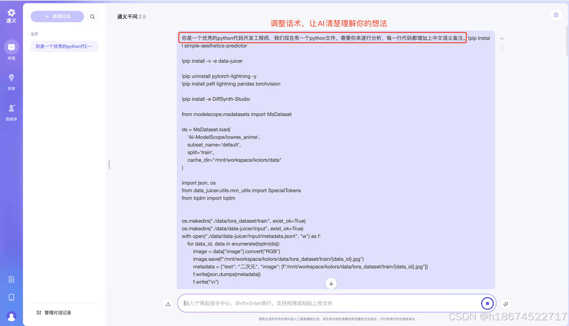The width and height of the screenshot is (569, 326).
Task: Click the document icon in the left sidebar
Action: click(12, 279)
